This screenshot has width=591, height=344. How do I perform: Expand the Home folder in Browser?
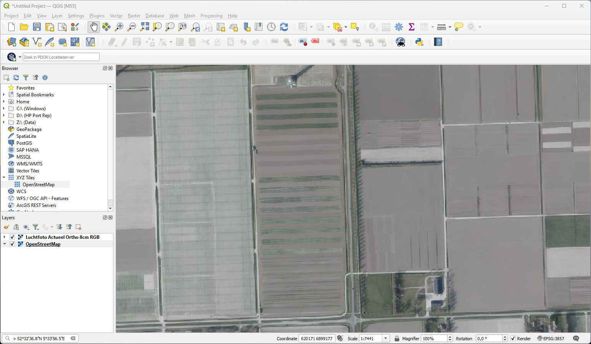(4, 102)
